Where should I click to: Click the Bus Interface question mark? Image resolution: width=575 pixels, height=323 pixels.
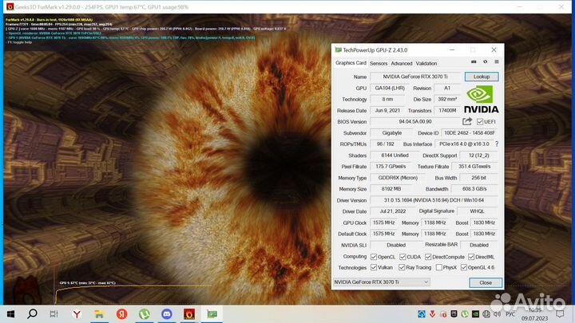pyautogui.click(x=497, y=144)
